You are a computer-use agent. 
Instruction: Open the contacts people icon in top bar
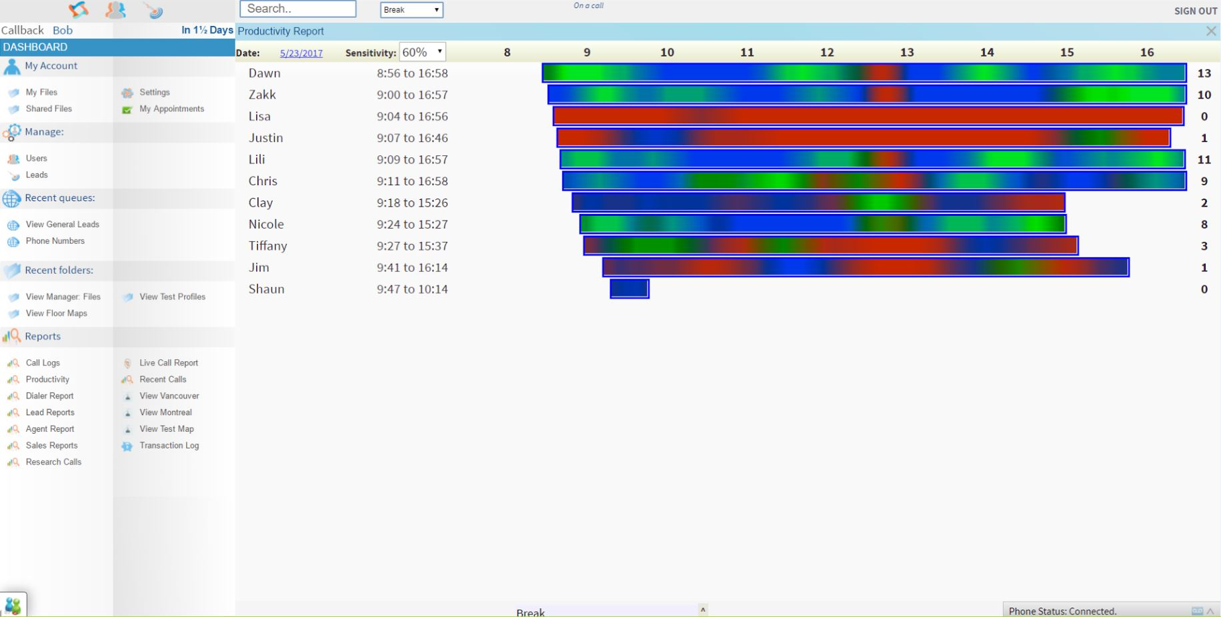point(115,9)
